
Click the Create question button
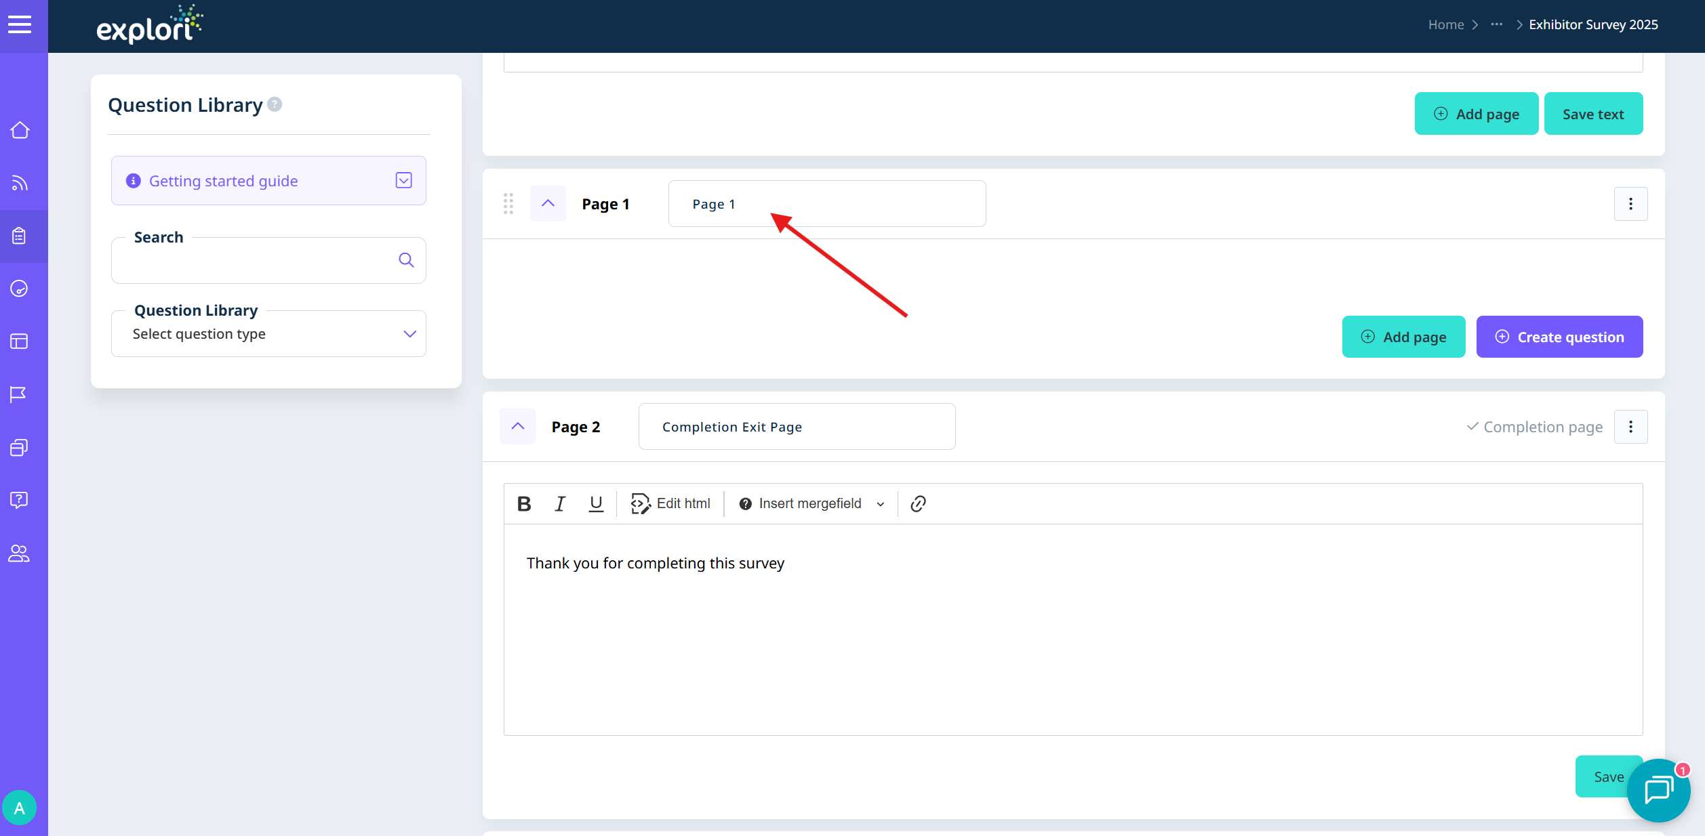(1559, 337)
